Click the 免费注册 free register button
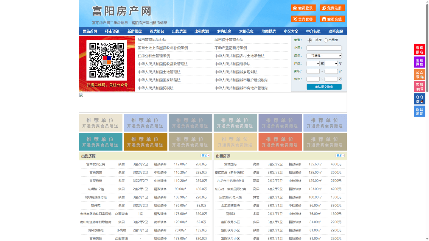 [332, 8]
